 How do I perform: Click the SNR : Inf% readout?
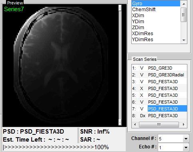[95, 132]
